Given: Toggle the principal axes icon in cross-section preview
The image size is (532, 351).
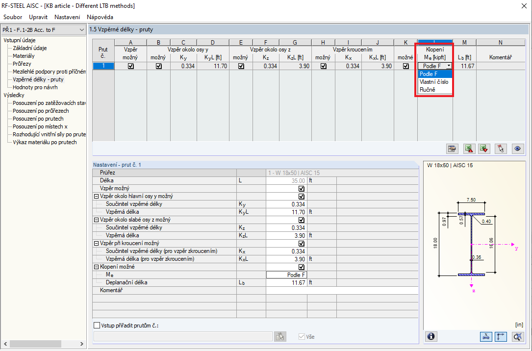Looking at the screenshot, I should 501,336.
